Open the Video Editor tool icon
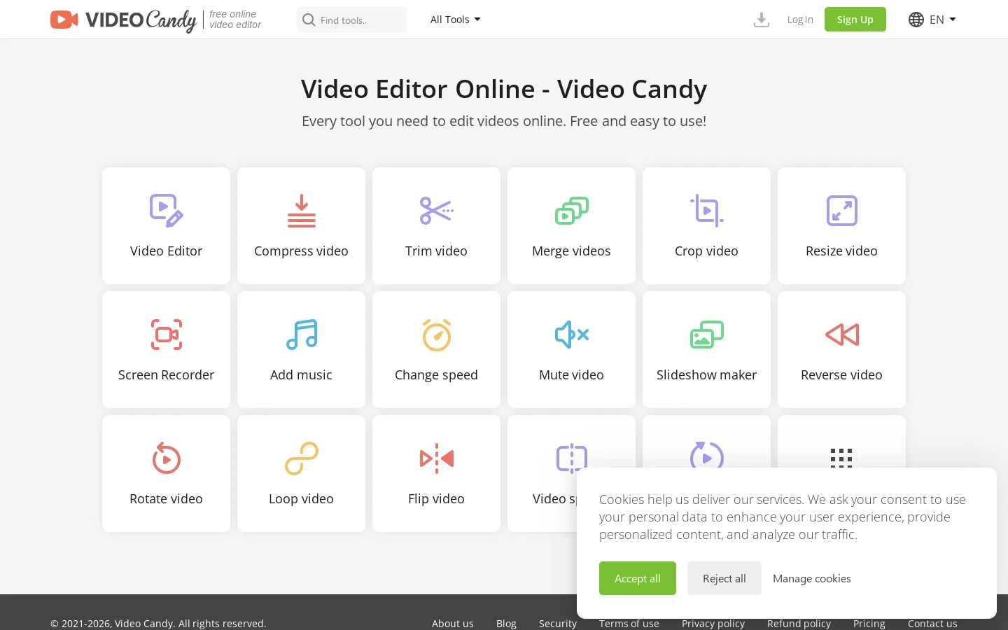Image resolution: width=1008 pixels, height=630 pixels. 166,211
